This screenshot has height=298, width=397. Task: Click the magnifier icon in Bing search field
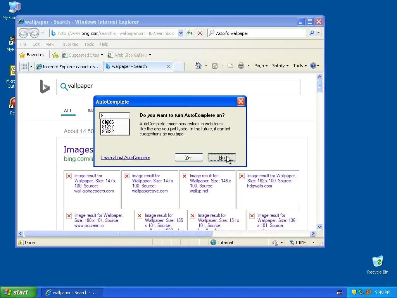pos(64,87)
